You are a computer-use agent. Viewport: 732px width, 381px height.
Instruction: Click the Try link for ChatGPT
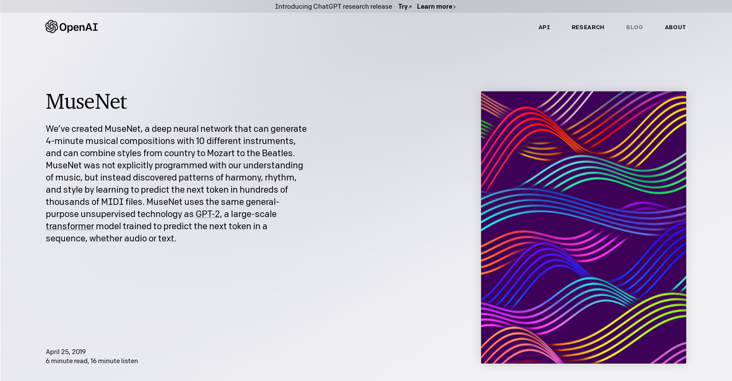pos(402,6)
